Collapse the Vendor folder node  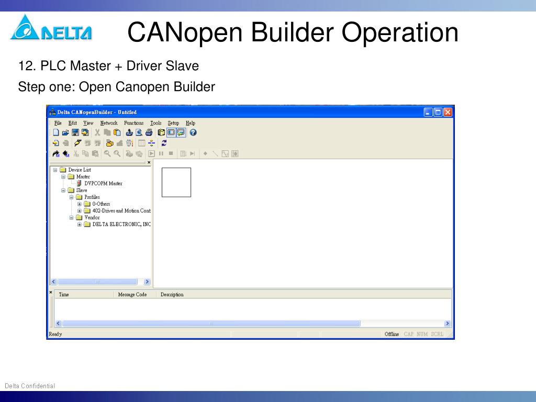pyautogui.click(x=71, y=217)
